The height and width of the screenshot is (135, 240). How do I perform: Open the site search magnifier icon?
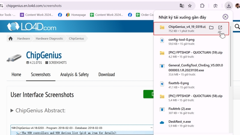[x=237, y=27]
